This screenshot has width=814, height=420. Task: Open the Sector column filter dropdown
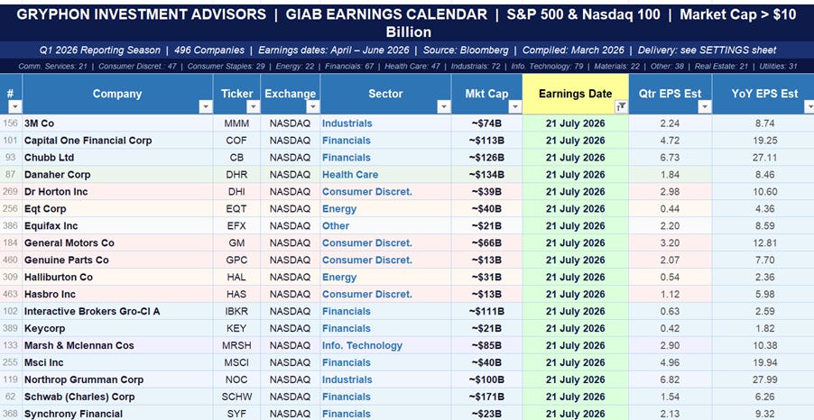444,107
